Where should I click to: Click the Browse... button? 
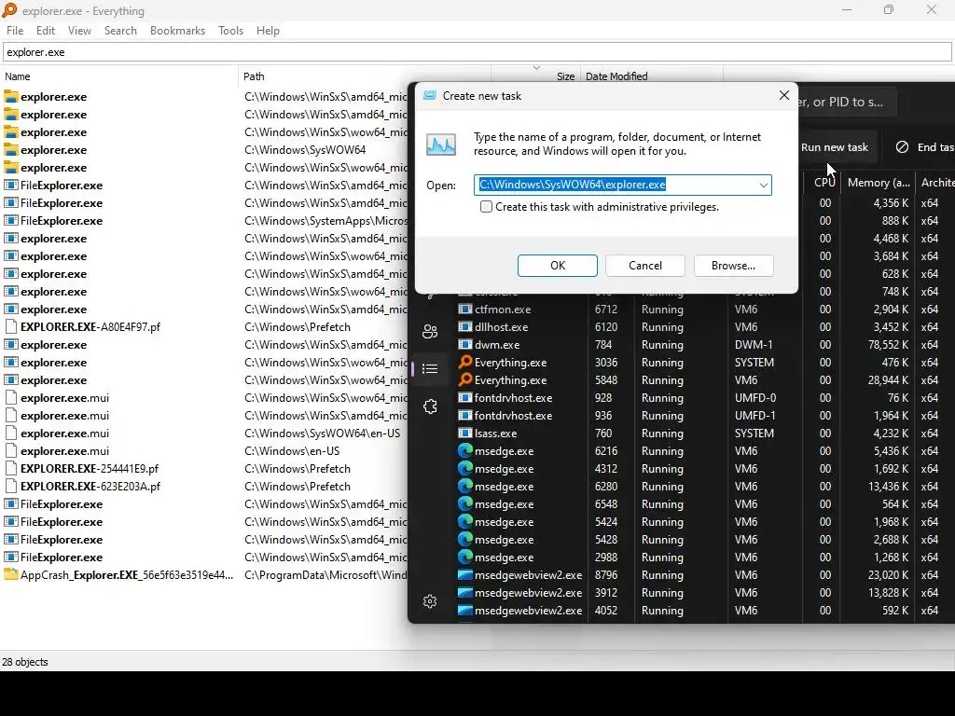tap(733, 266)
